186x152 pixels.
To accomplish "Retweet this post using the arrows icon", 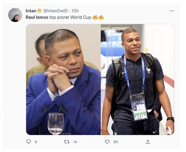I will tap(67, 142).
